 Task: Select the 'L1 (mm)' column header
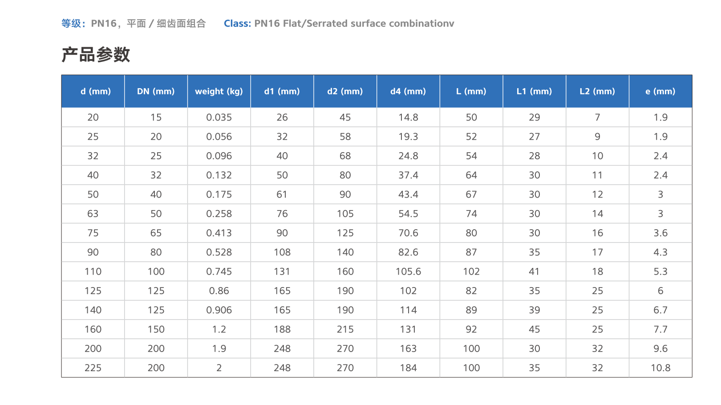[x=535, y=91]
